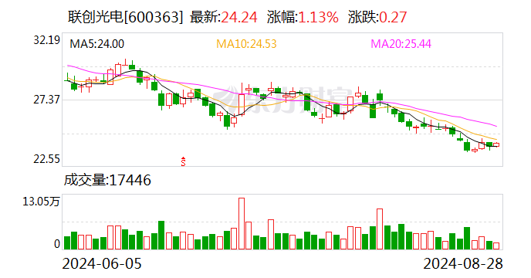Select the MA5:24.00 indicator label

tap(96, 44)
